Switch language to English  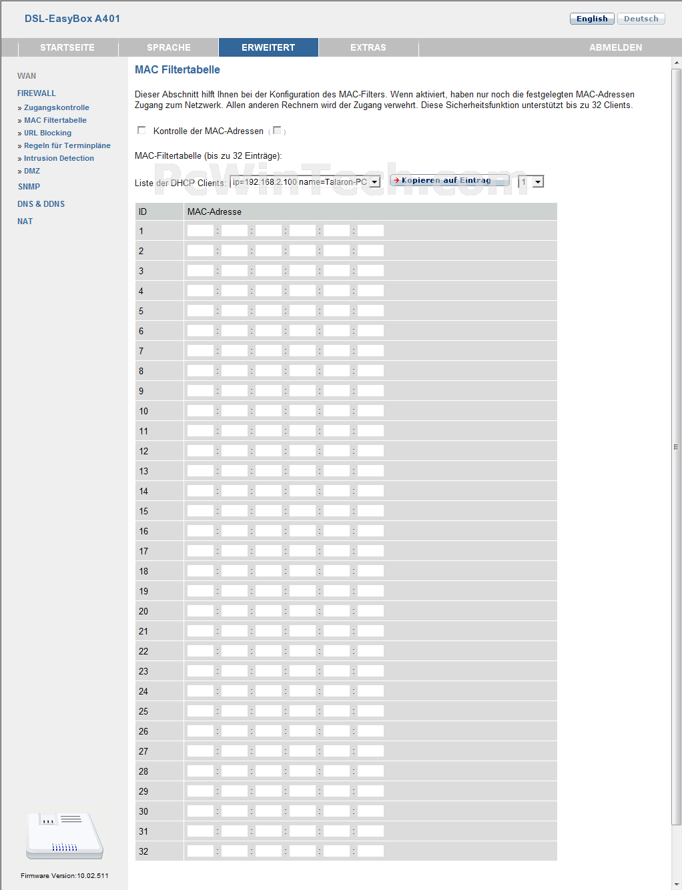point(592,19)
